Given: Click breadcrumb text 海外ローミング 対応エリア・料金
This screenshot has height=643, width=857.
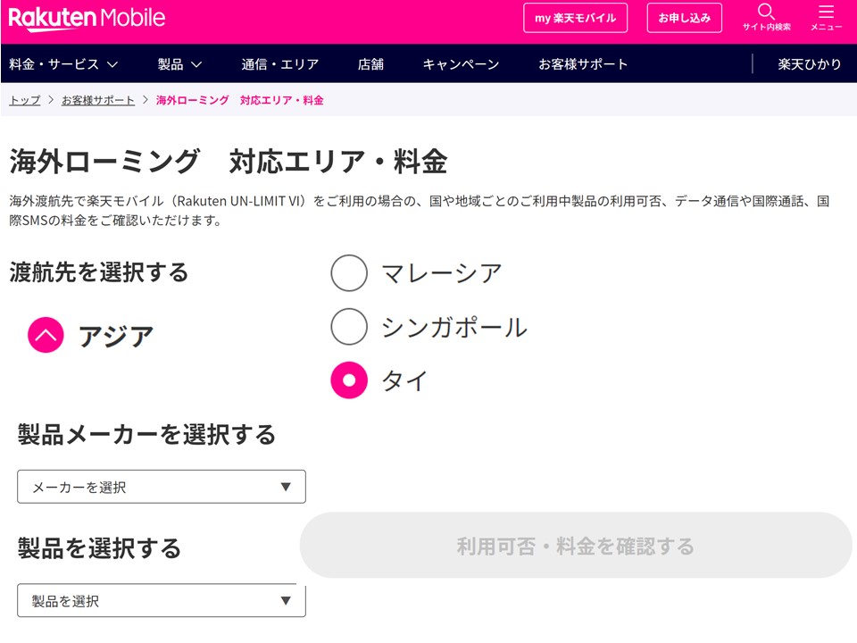Looking at the screenshot, I should (x=239, y=100).
